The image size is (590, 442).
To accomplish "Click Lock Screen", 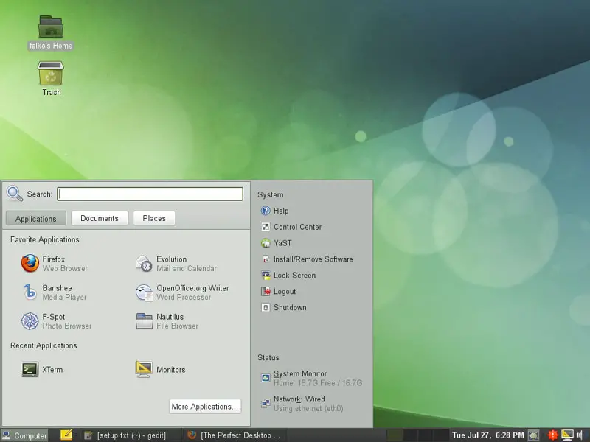I will click(x=288, y=276).
